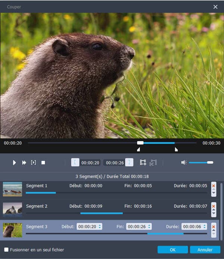224x259 pixels.
Task: Click the left trim marker under timeline
Action: pyautogui.click(x=139, y=150)
